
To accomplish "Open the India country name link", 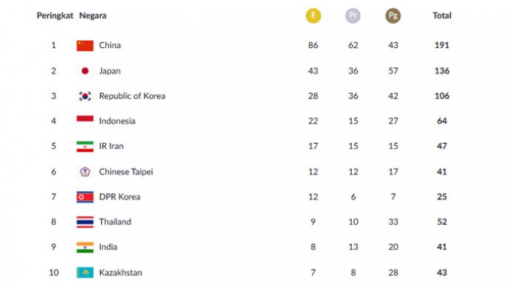I will tap(108, 247).
